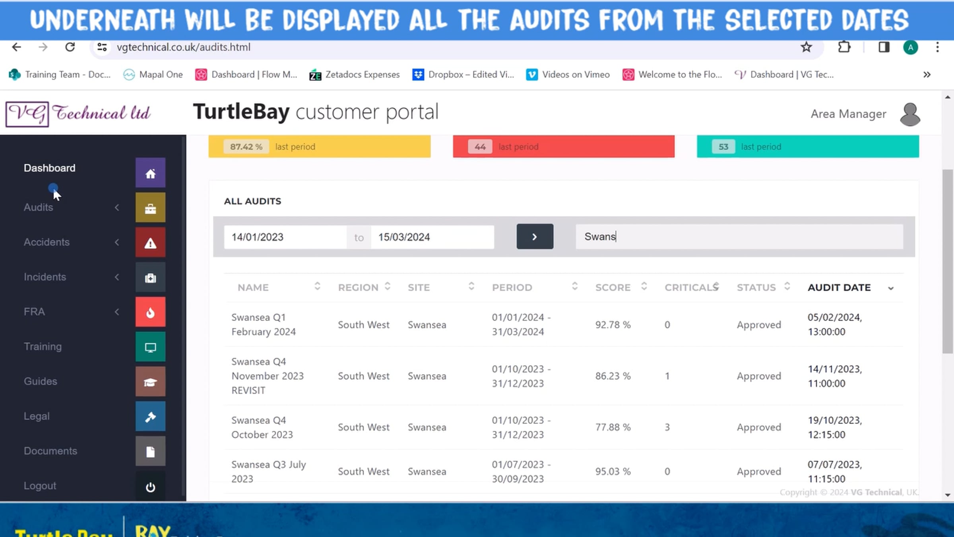Expand the FRA sidebar menu chevron
Viewport: 954px width, 537px height.
pyautogui.click(x=117, y=312)
